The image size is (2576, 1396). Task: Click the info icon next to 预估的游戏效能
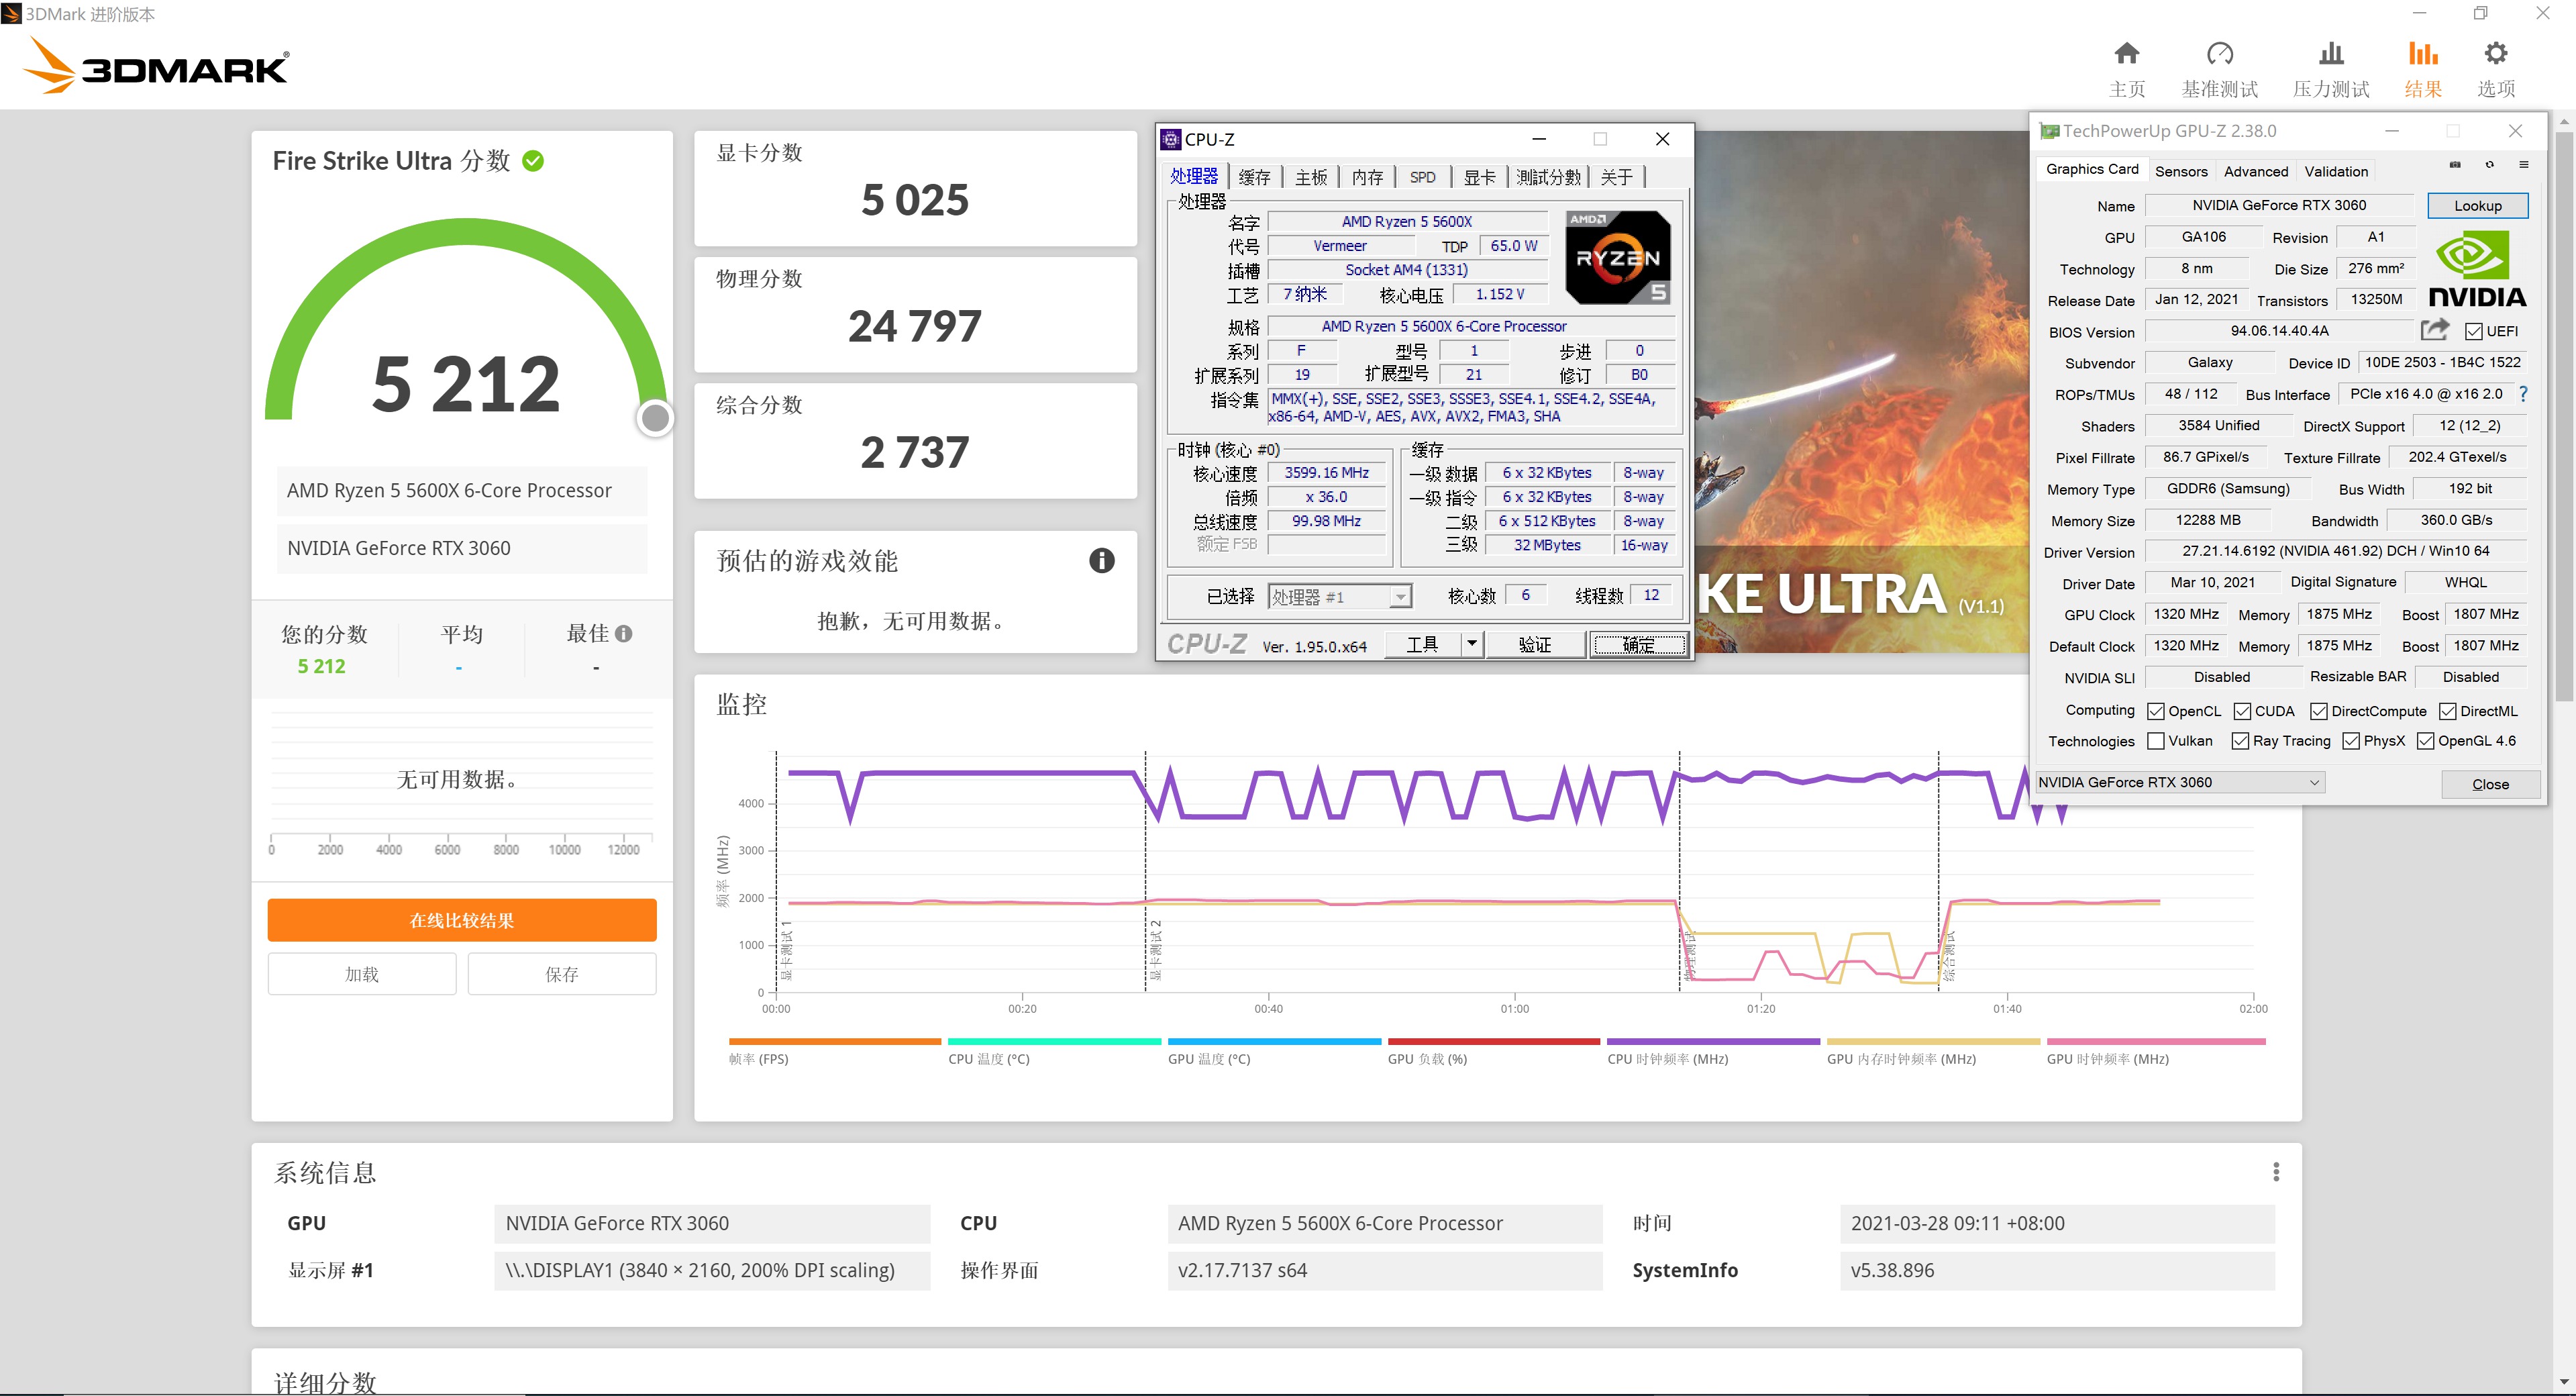[x=1101, y=561]
